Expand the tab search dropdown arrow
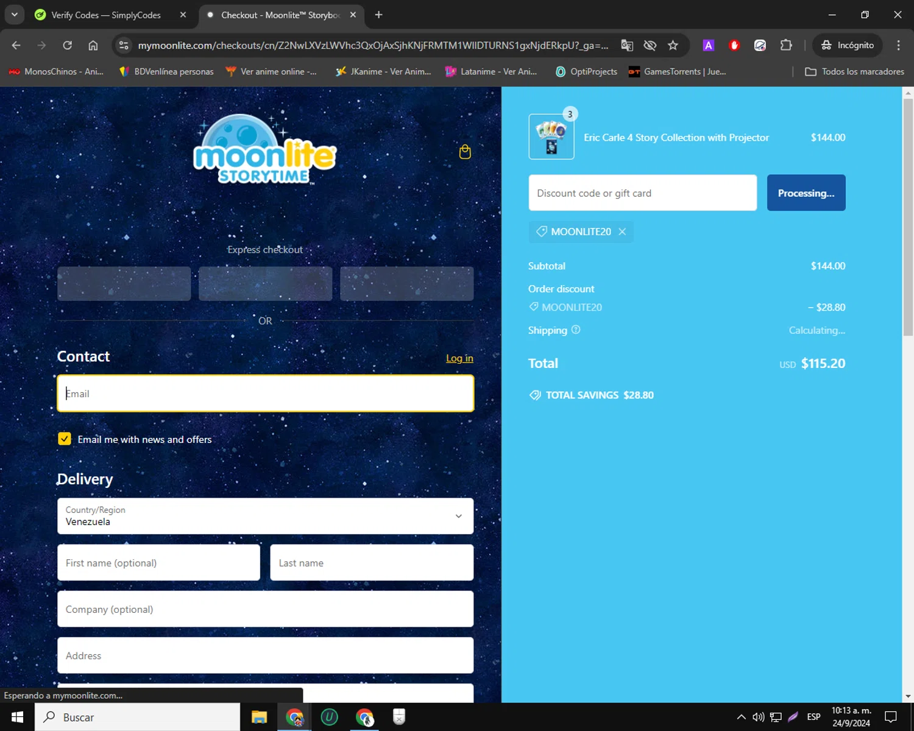Viewport: 914px width, 731px height. (x=14, y=15)
